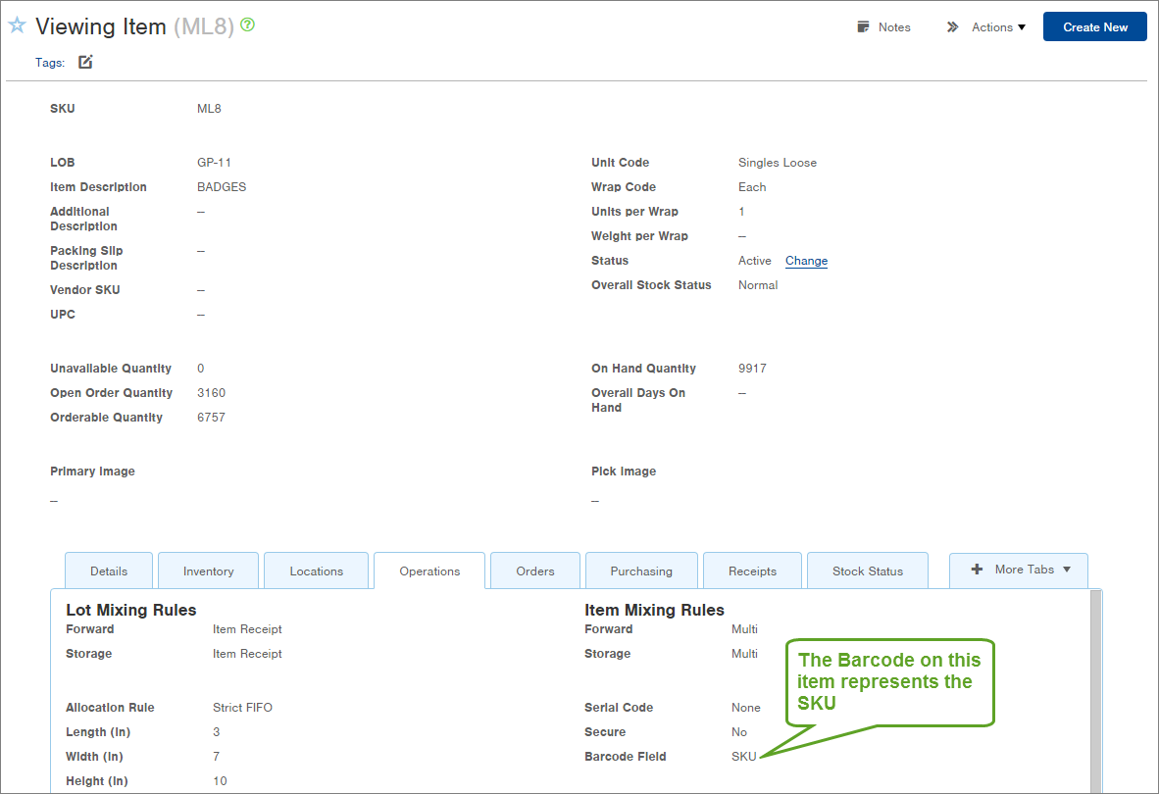Click the Viewing Item page title
Viewport: 1159px width, 794px height.
[x=101, y=26]
